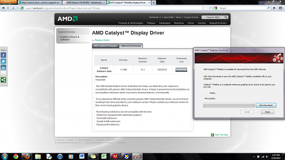
Task: Bookmark this page with the star icon
Action: [x=203, y=8]
